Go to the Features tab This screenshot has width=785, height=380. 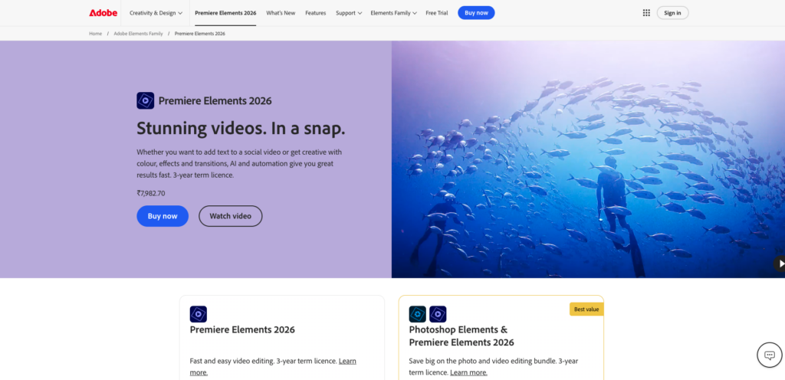[x=315, y=13]
